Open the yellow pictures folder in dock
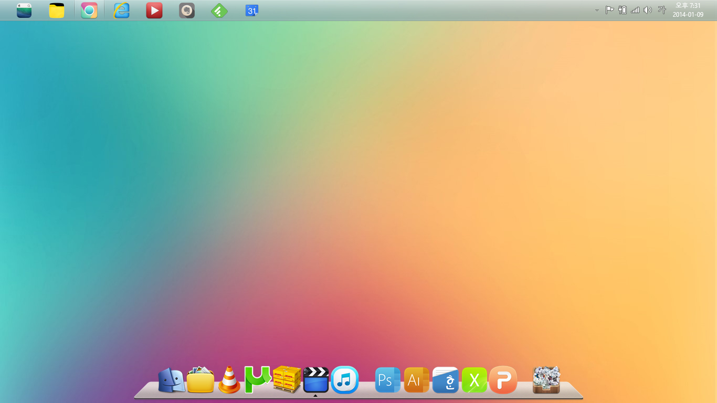The height and width of the screenshot is (403, 717). point(201,380)
